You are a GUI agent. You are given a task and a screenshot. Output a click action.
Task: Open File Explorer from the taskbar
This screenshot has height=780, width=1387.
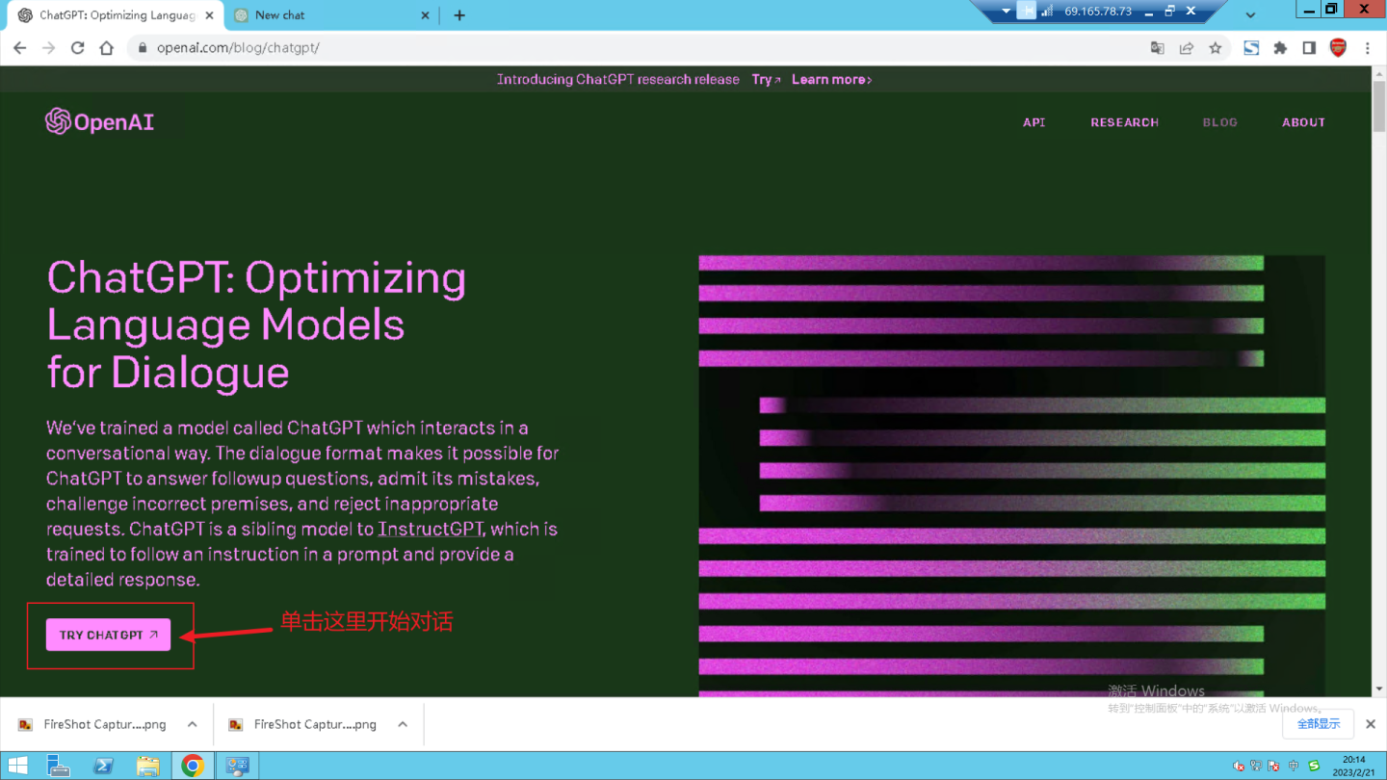tap(147, 766)
